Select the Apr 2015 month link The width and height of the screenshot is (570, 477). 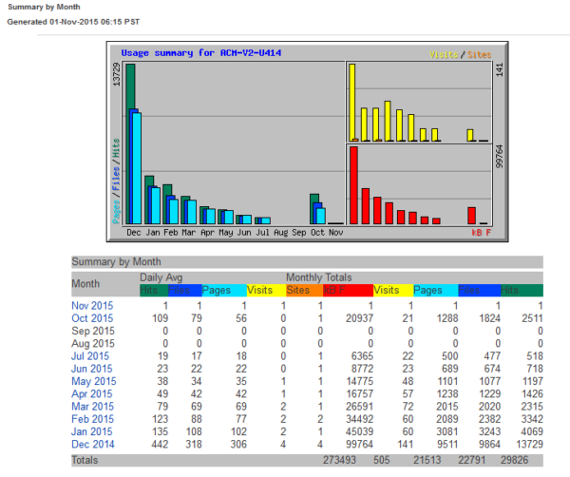click(92, 394)
